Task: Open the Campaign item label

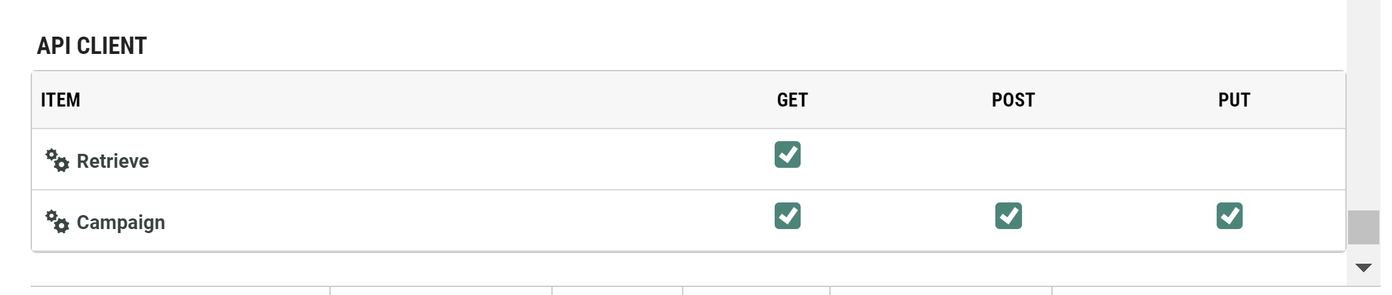Action: 121,222
